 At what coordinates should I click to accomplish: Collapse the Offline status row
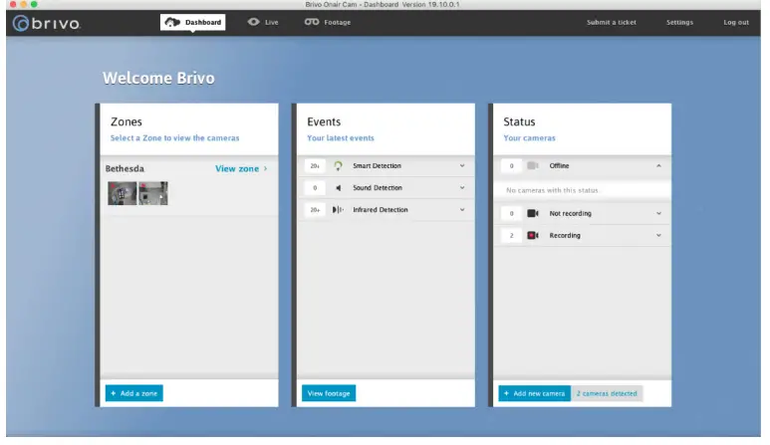pos(658,166)
